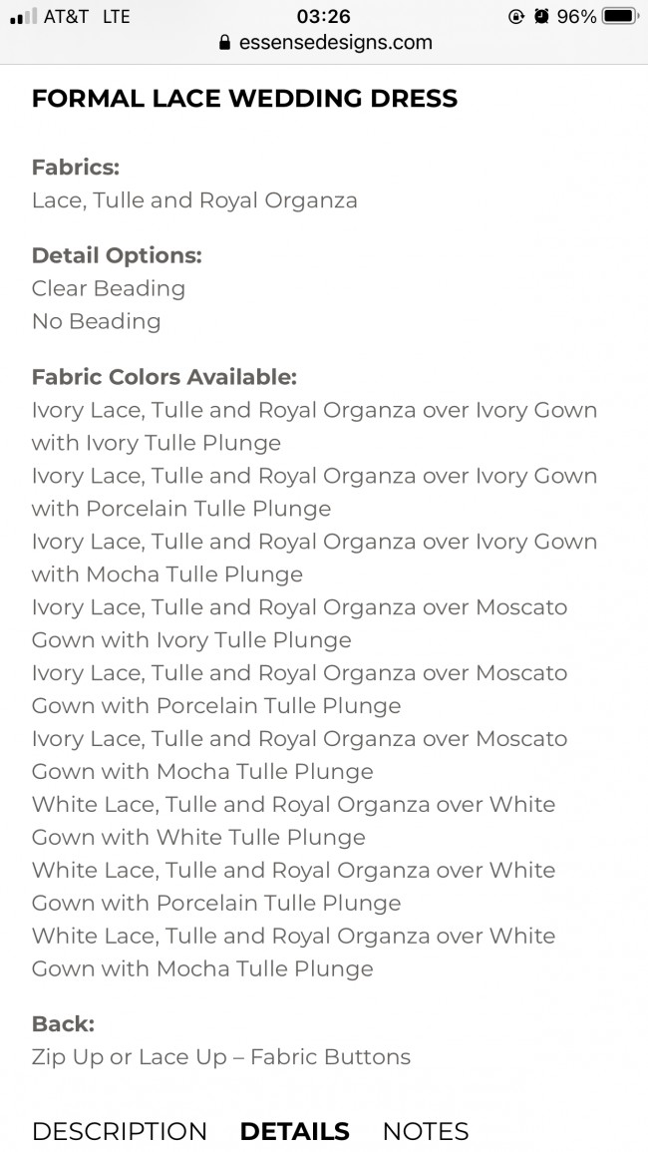Image resolution: width=648 pixels, height=1152 pixels.
Task: Open the DESCRIPTION tab
Action: [x=120, y=1131]
